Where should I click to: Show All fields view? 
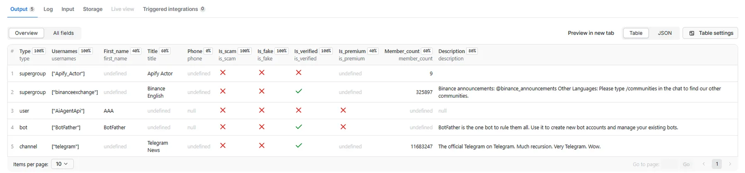(63, 33)
